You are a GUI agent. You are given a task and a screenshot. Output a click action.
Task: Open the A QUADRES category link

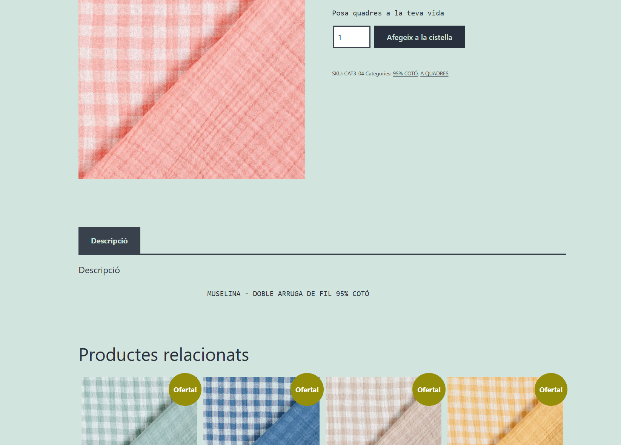point(434,74)
